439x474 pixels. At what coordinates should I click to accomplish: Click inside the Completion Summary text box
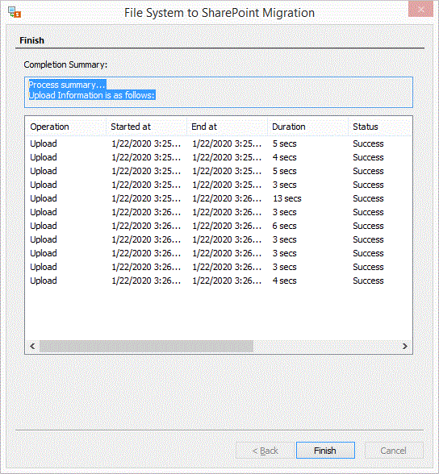coord(219,92)
